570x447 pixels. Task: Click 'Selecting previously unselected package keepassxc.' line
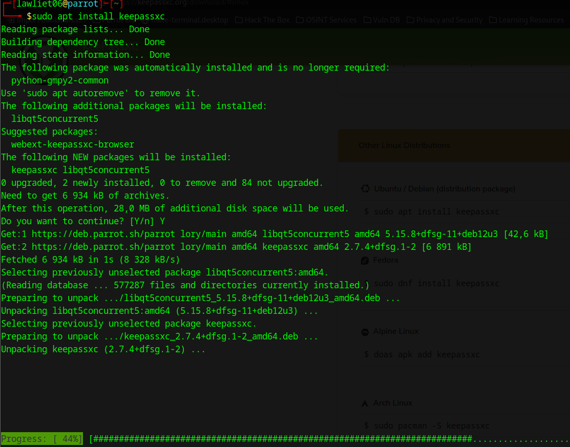point(129,324)
